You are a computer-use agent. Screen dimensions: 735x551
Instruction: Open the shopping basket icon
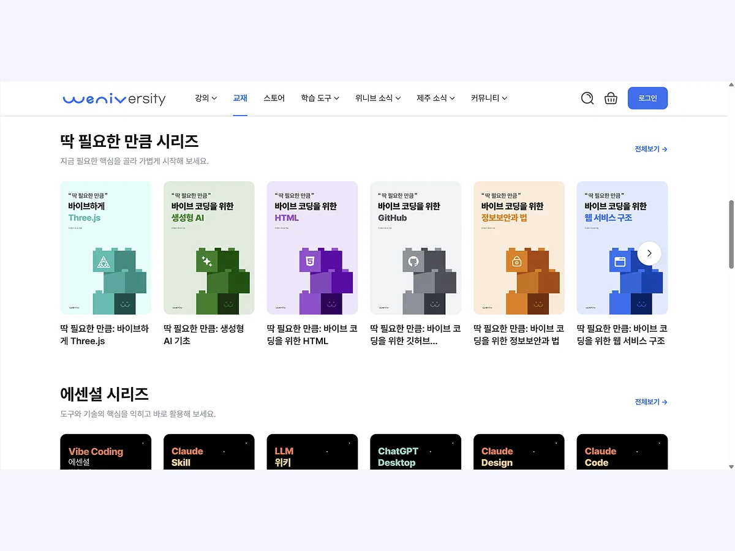coord(611,98)
